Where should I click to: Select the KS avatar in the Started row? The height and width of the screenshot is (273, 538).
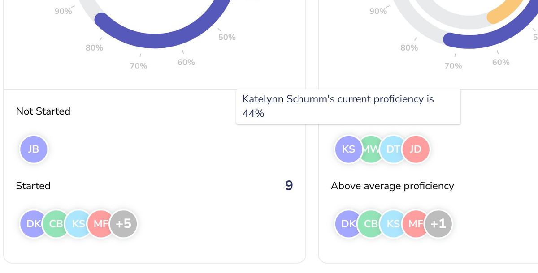(77, 223)
